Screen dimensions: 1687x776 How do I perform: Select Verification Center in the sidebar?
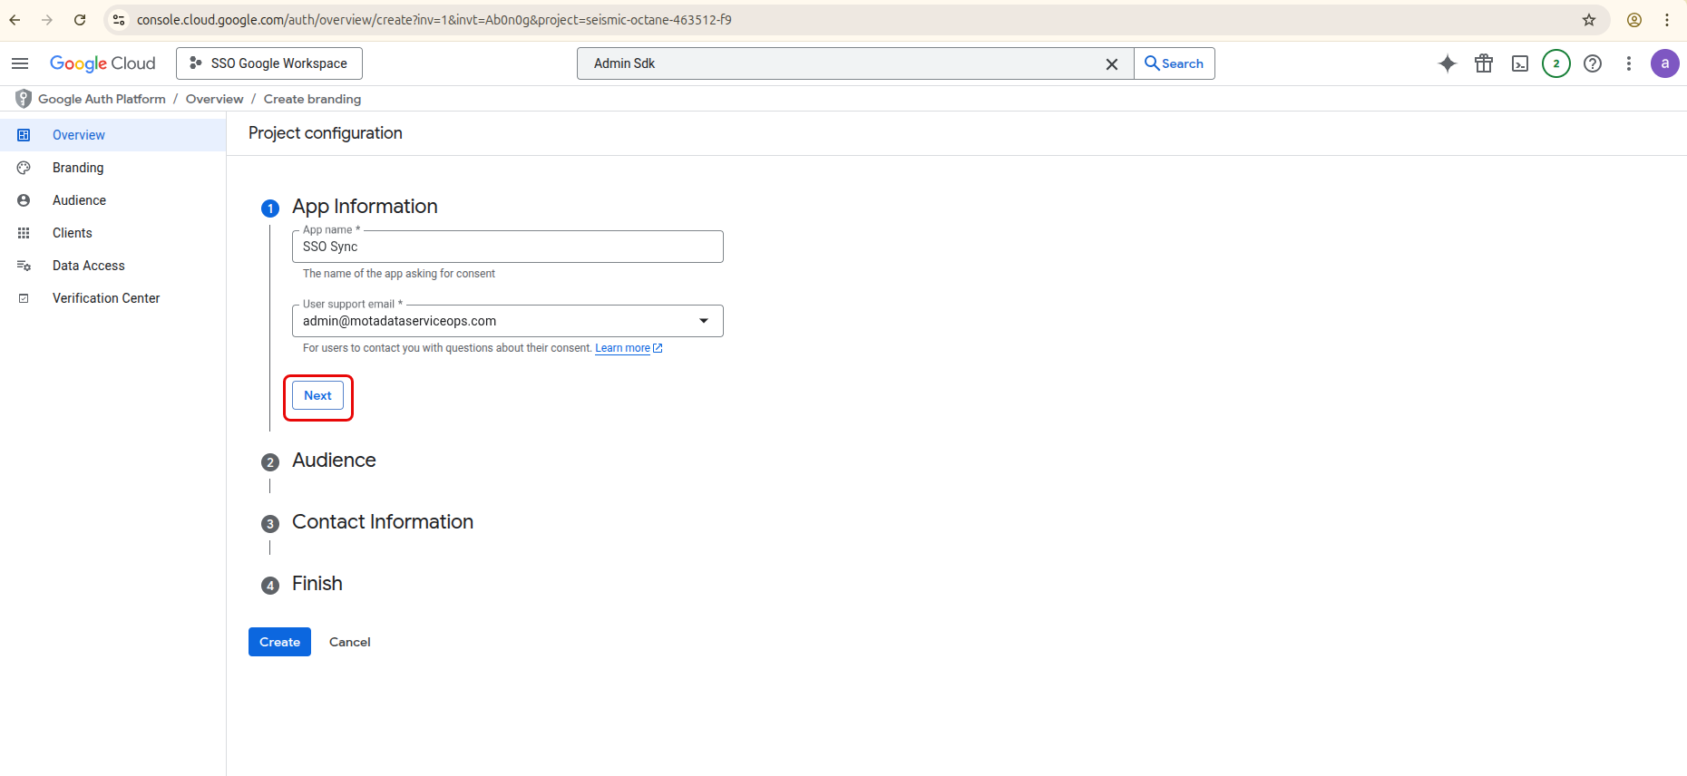coord(106,298)
